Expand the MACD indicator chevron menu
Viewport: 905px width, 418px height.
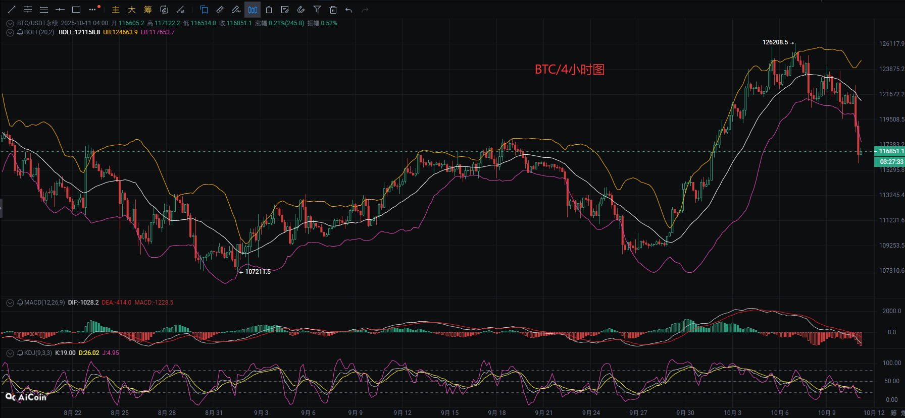pyautogui.click(x=10, y=303)
